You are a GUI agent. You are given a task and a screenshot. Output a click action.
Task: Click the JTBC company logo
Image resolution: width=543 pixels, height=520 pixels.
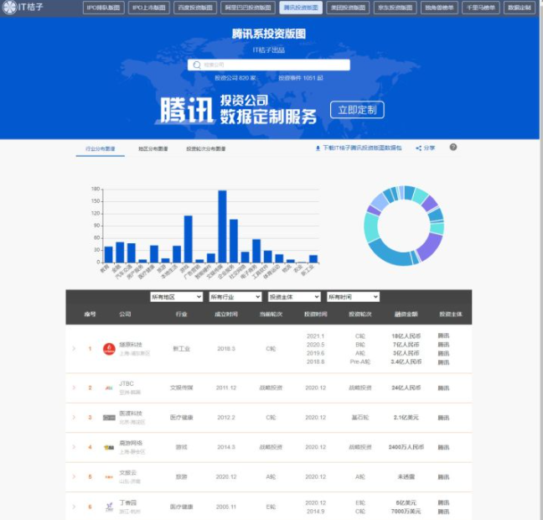[x=109, y=388]
